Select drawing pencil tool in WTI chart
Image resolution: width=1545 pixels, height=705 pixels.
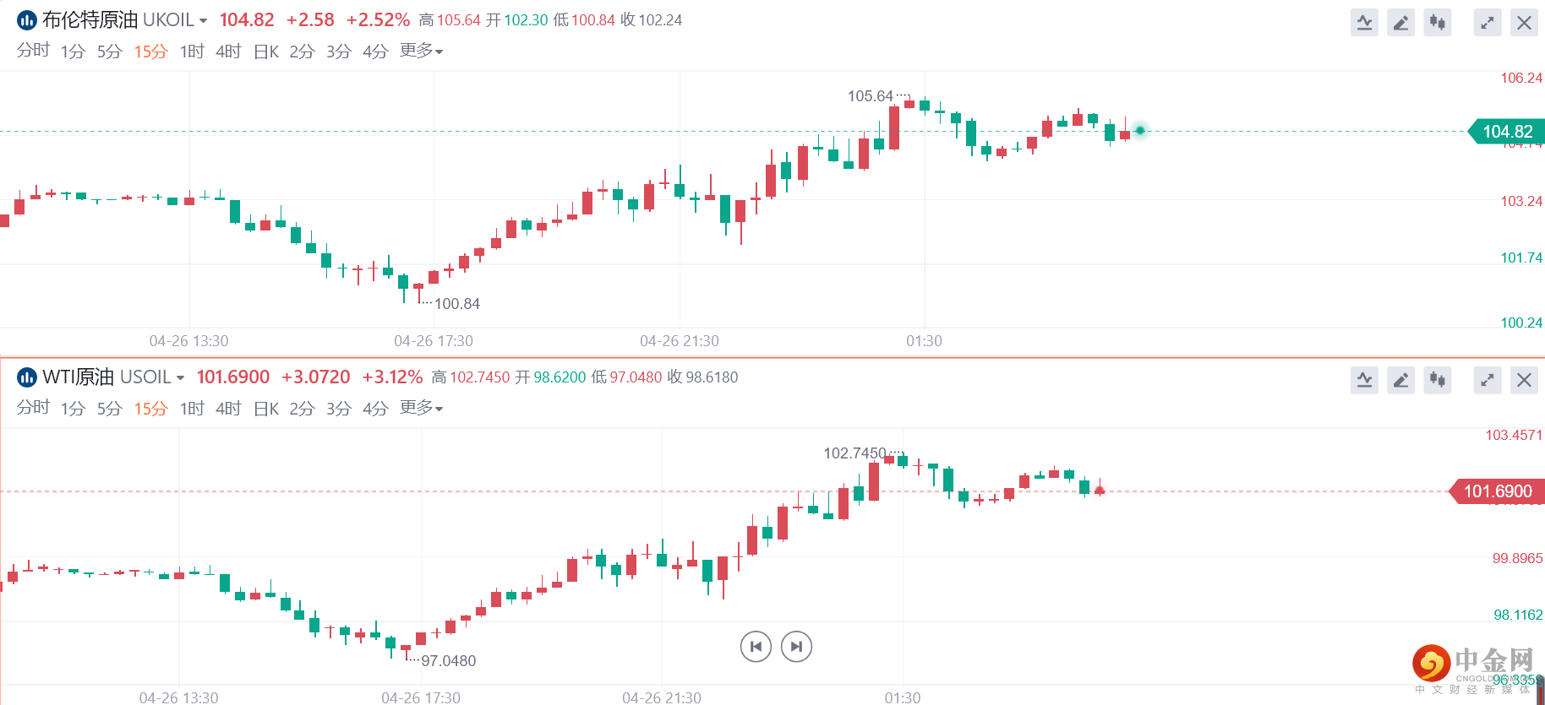coord(1400,380)
